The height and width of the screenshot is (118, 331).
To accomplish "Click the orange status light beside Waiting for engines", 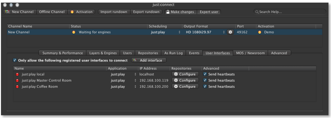I will (74, 33).
